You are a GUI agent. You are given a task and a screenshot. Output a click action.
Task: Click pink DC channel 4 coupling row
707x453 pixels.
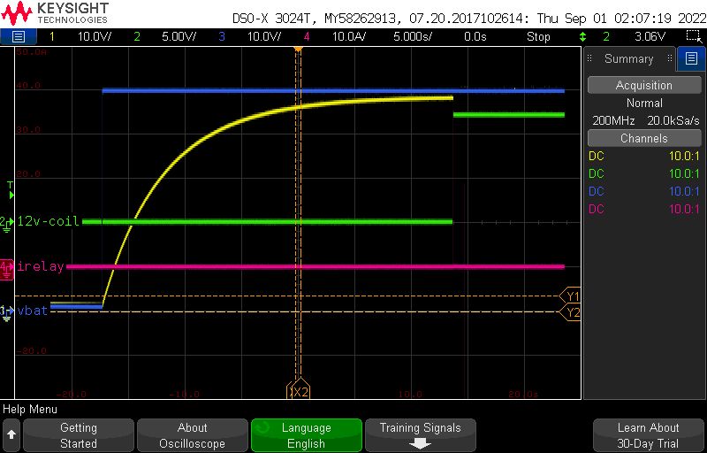pos(644,209)
